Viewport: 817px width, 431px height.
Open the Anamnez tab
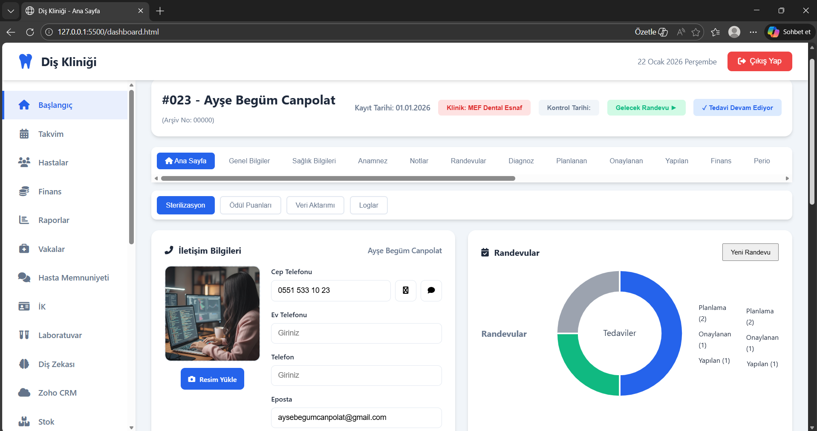click(373, 161)
